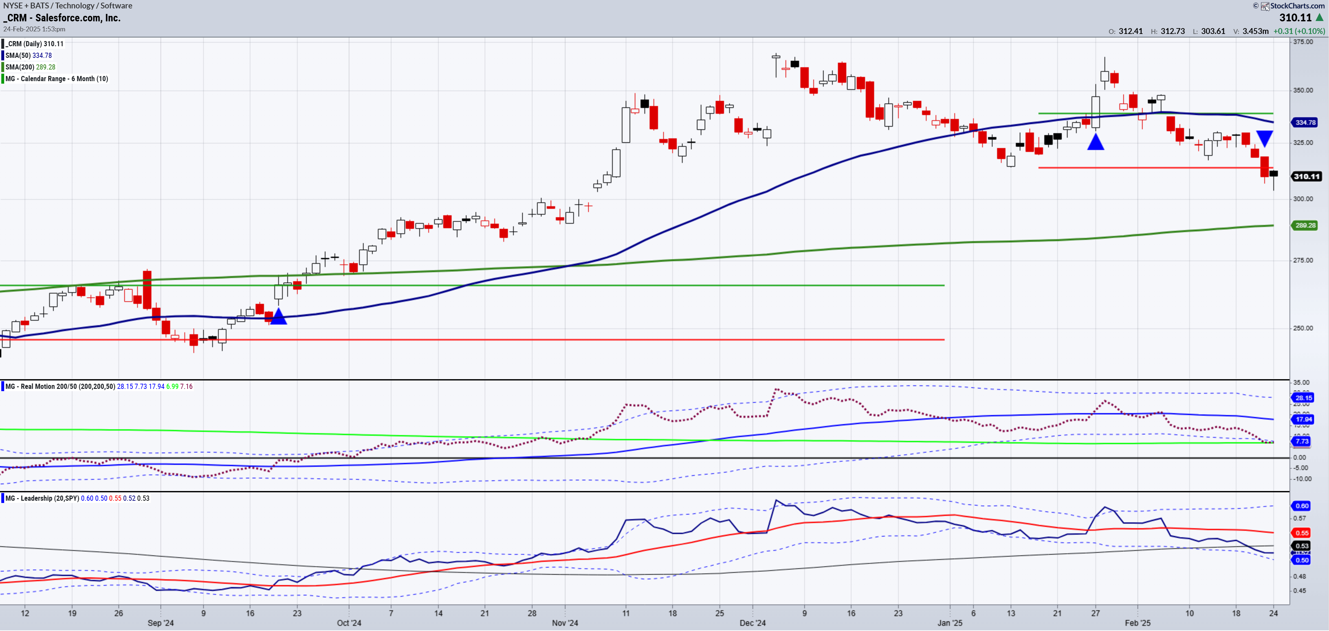Click the 350.00 price axis label

click(1303, 90)
